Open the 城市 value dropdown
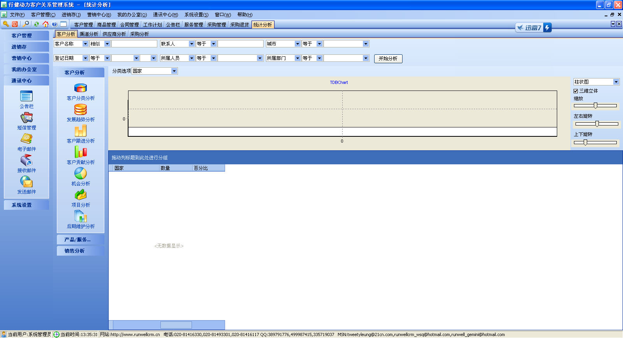623x338 pixels. 366,44
